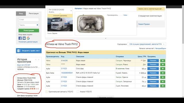This screenshot has width=184, height=103.
Task: Click 43.07 min price link
Action: pyautogui.click(x=26, y=84)
